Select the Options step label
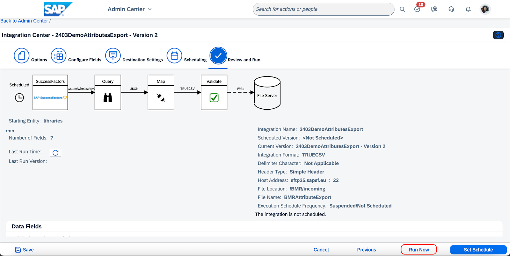This screenshot has width=510, height=256. 39,60
